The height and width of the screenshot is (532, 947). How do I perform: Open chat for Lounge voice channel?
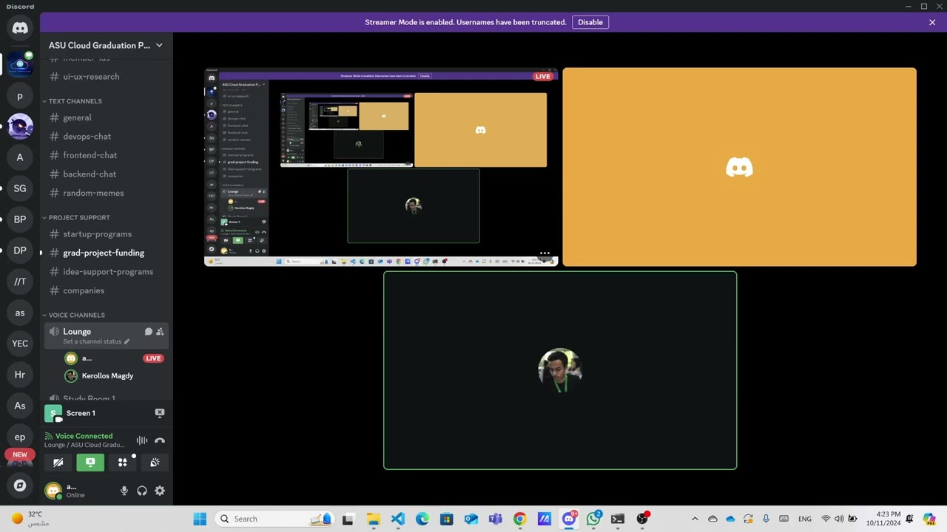point(148,332)
